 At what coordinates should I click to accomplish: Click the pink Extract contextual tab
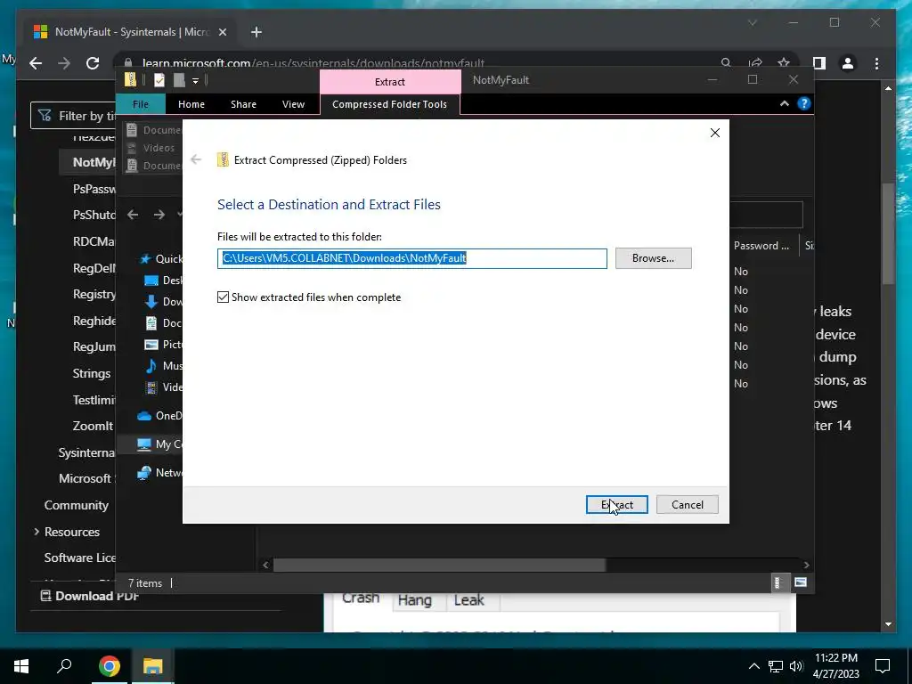pyautogui.click(x=390, y=81)
